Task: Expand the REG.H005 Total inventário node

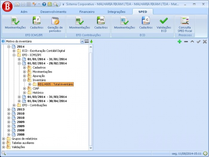Action: tap(30, 84)
